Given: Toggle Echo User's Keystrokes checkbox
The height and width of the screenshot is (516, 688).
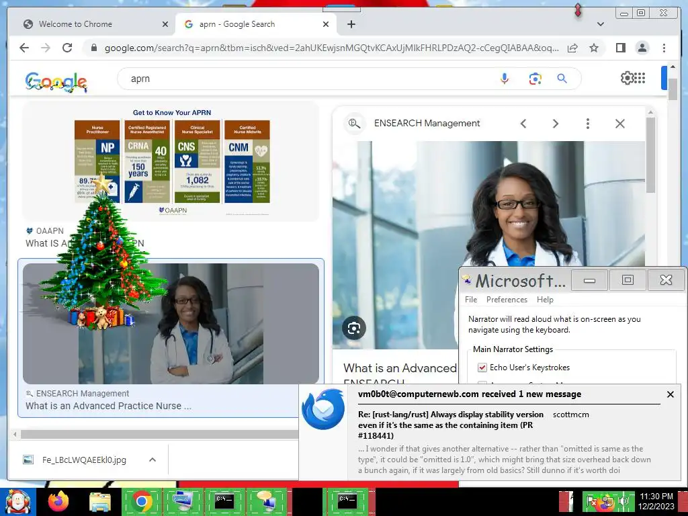Looking at the screenshot, I should 482,368.
